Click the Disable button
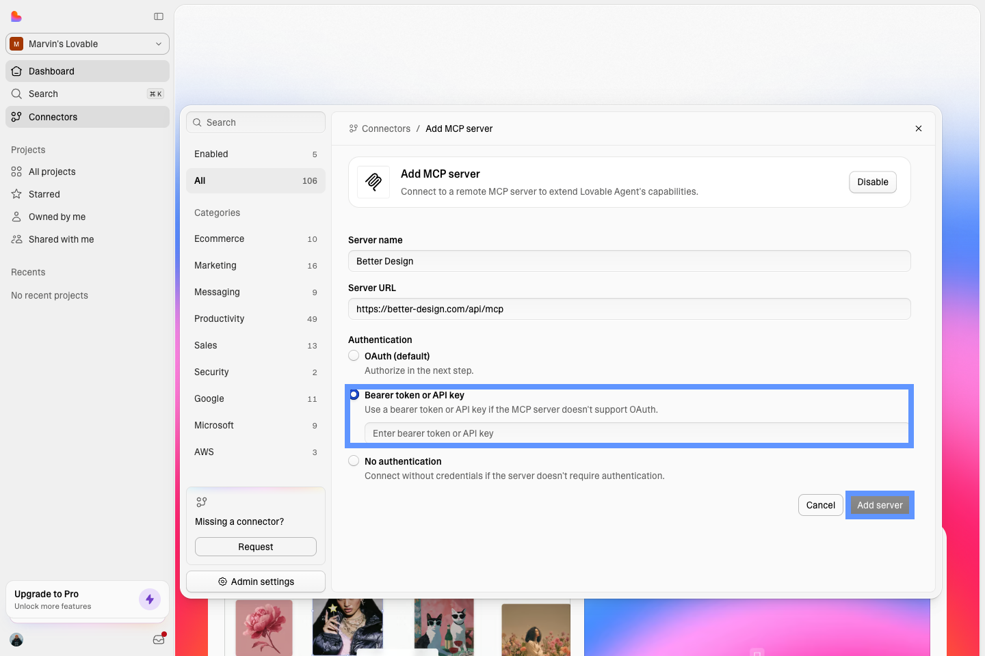 873,182
